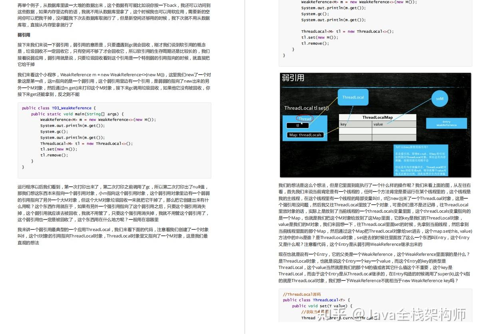Click the ThreadLocalMap table header
The image size is (478, 334).
(x=377, y=117)
